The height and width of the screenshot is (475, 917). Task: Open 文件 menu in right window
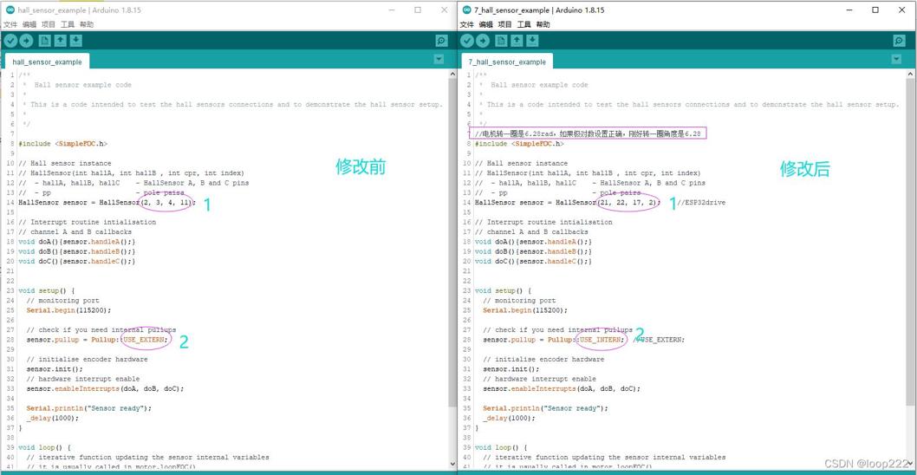point(466,24)
